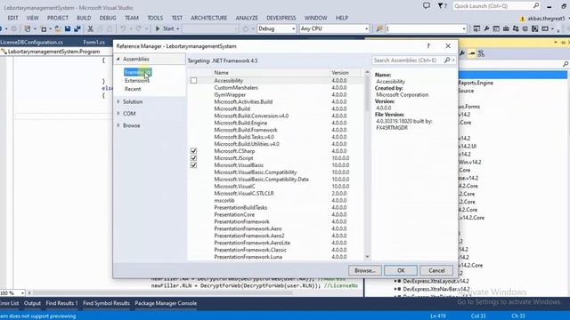Image resolution: width=570 pixels, height=320 pixels.
Task: Switch to LicenseDBConfiguration.cs tab
Action: point(32,42)
